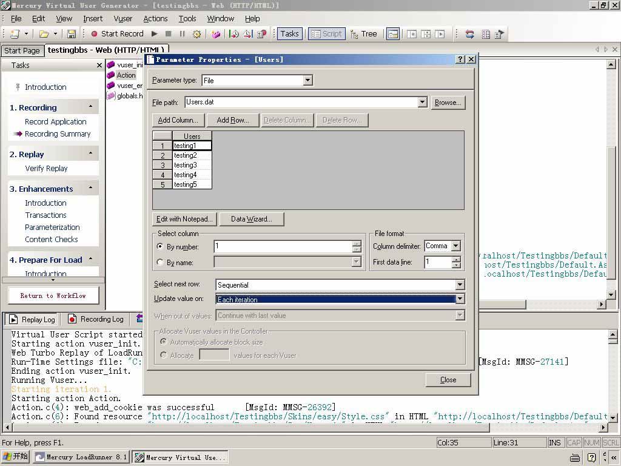Open the Insert menu
This screenshot has width=621, height=466.
coord(93,19)
